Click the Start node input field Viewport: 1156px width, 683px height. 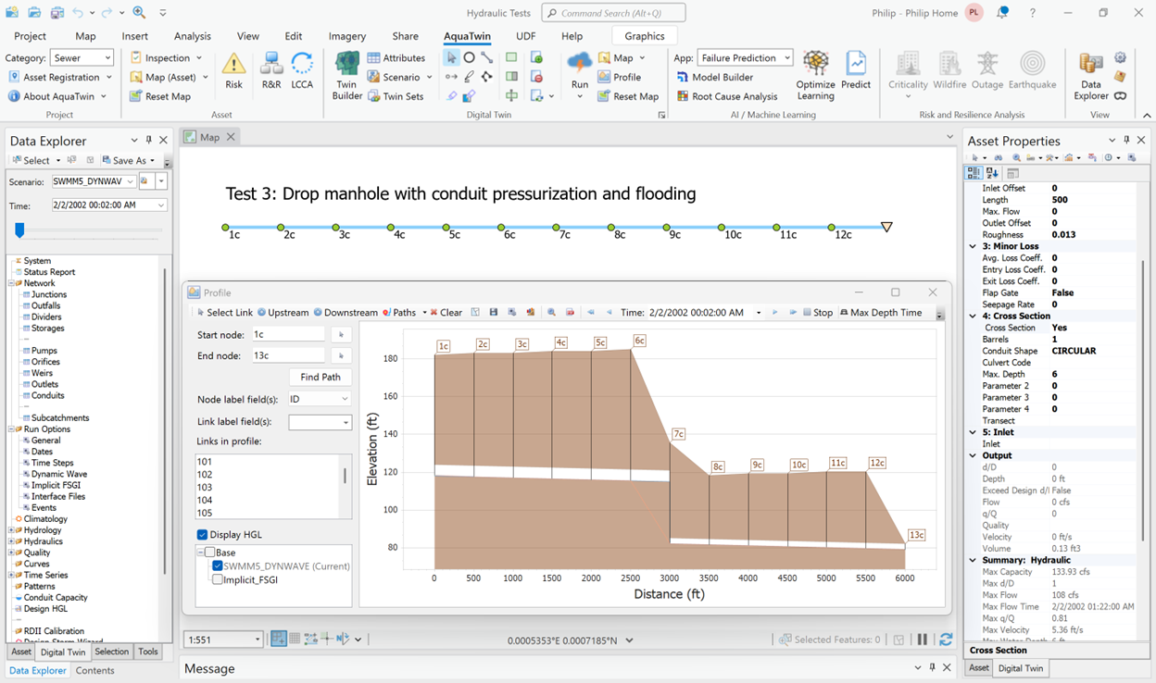[287, 334]
